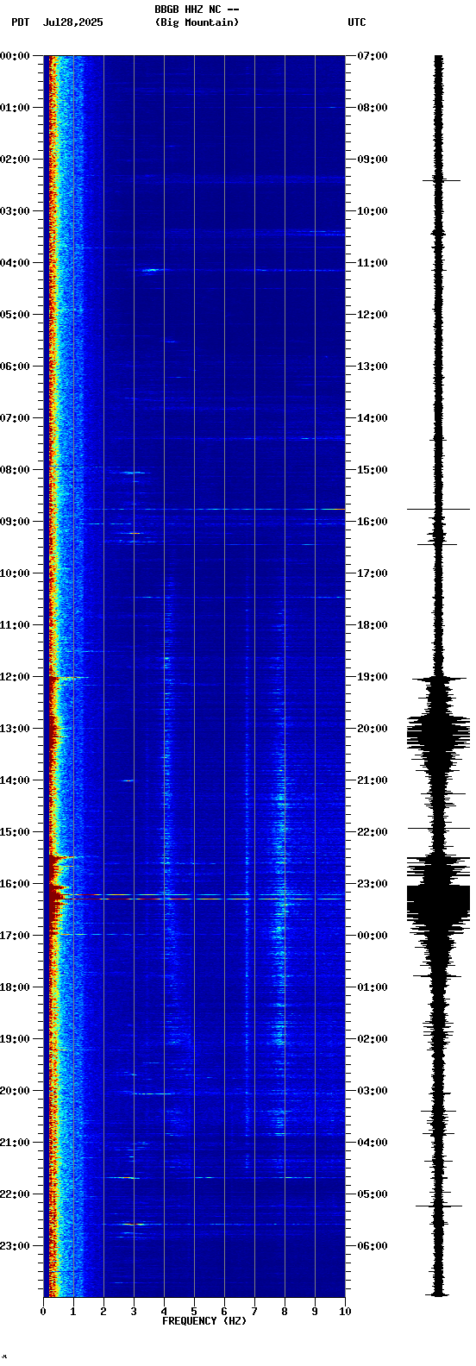Select 7 on the frequency axis
The image size is (476, 1366).
(254, 1312)
